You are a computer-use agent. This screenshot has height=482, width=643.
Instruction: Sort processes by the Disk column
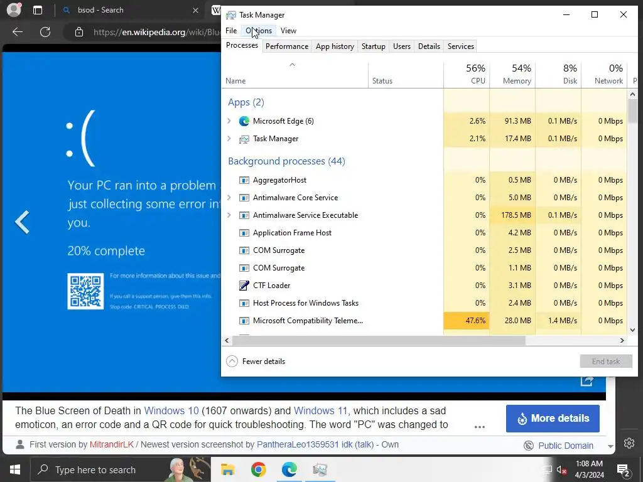[558, 75]
